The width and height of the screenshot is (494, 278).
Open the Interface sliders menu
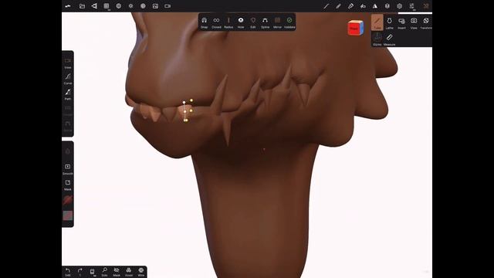click(411, 6)
